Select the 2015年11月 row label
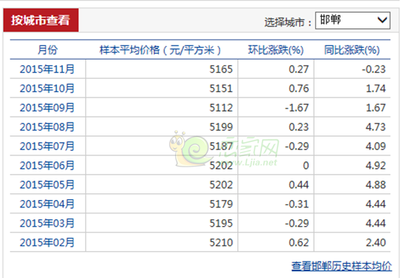Image resolution: width=408 pixels, height=278 pixels. 47,69
